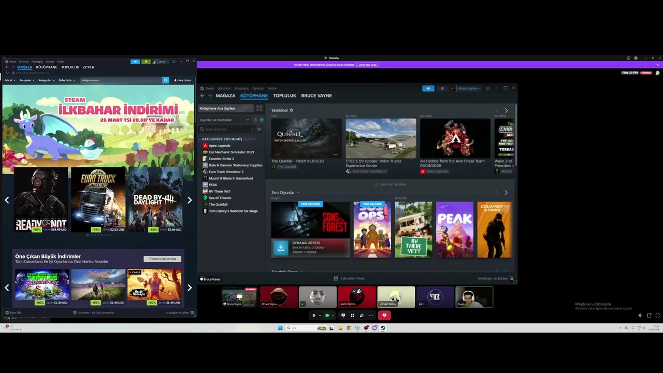Image resolution: width=663 pixels, height=373 pixels.
Task: Click the download icon on Sons of the Forest
Action: [281, 248]
